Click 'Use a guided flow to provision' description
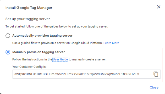The image size is (165, 94). (57, 43)
